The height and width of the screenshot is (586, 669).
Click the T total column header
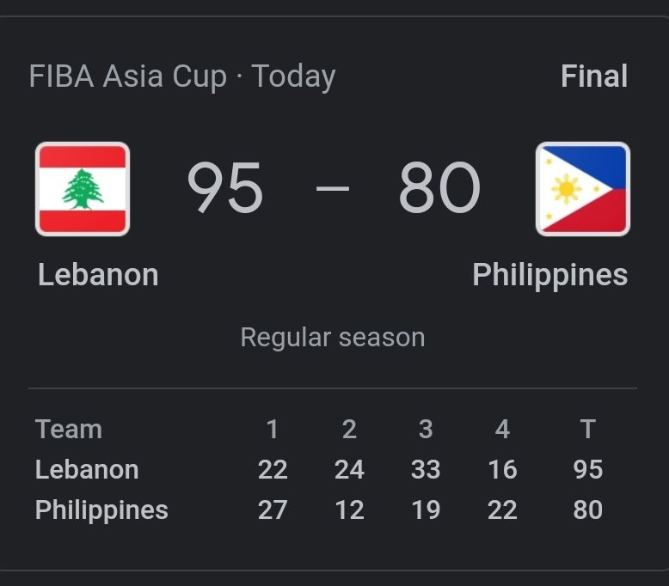[588, 429]
